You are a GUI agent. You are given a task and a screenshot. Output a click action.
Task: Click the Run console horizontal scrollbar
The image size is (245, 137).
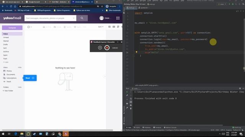click(x=179, y=125)
